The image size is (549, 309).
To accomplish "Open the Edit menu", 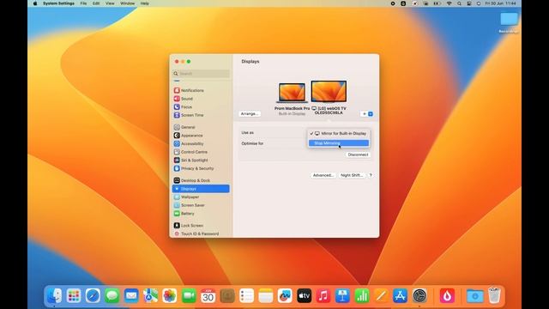I will pos(96,3).
